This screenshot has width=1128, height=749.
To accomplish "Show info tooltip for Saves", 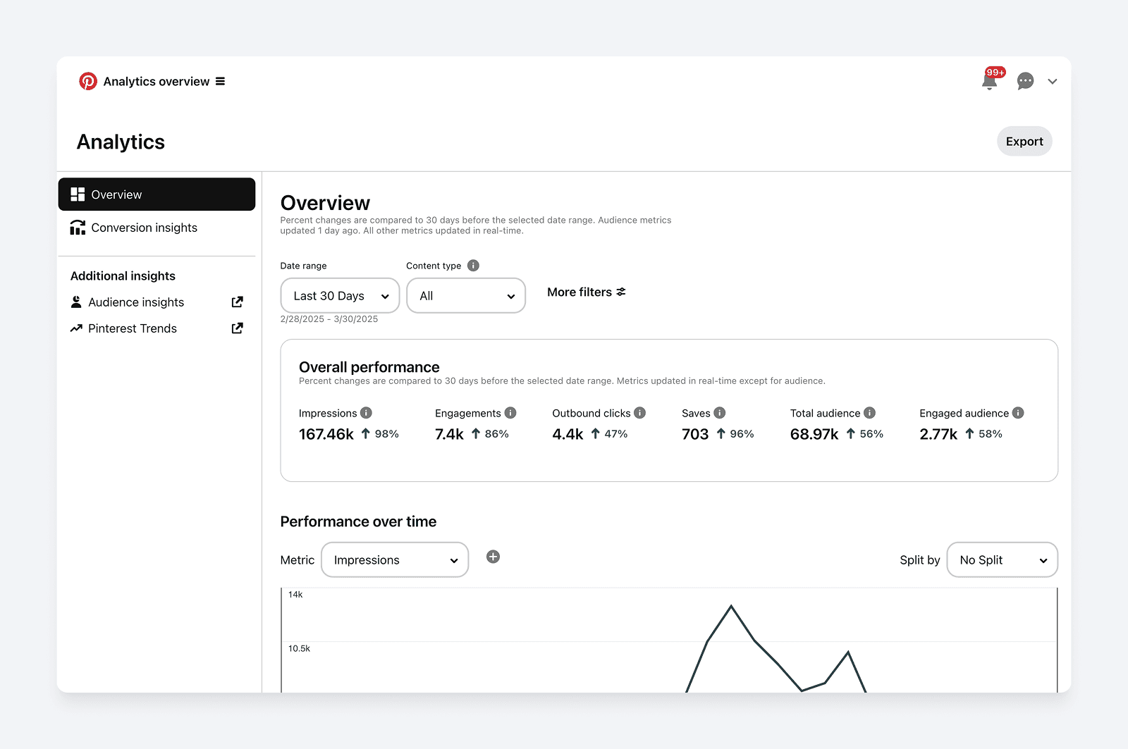I will click(x=719, y=413).
